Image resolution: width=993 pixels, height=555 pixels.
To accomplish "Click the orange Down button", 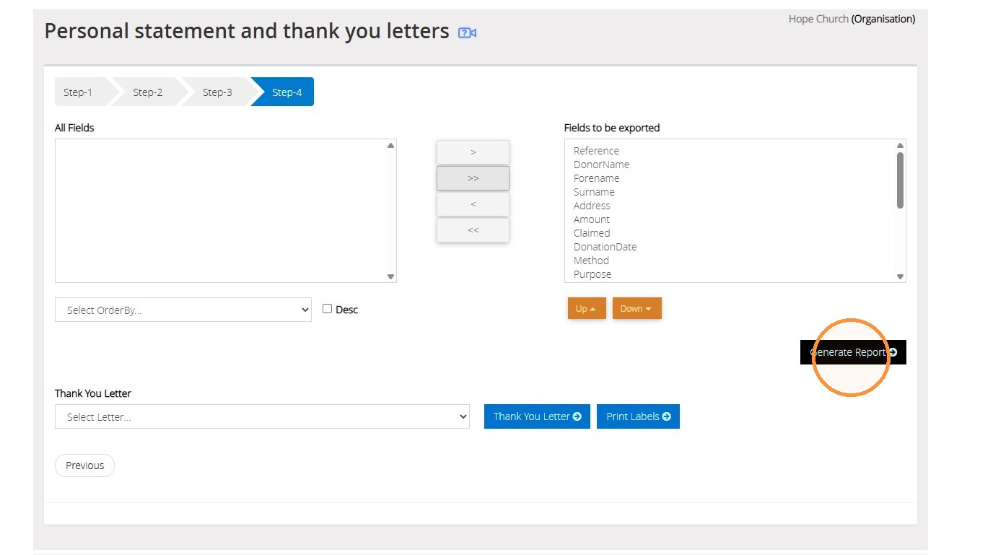I will click(637, 308).
